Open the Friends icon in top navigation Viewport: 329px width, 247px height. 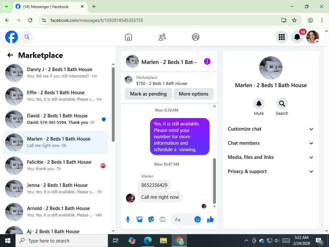162,37
